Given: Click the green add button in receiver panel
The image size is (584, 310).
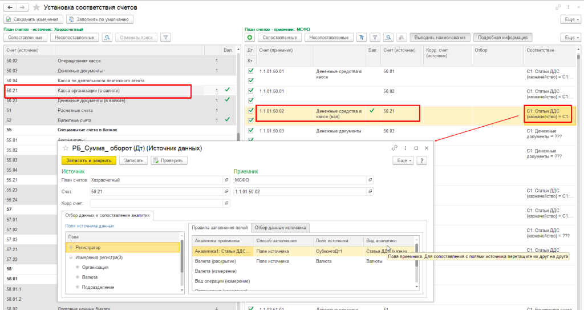Looking at the screenshot, I should click(250, 38).
